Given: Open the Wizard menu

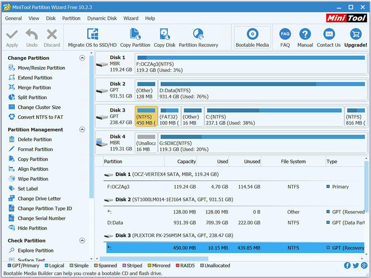Looking at the screenshot, I should 131,19.
